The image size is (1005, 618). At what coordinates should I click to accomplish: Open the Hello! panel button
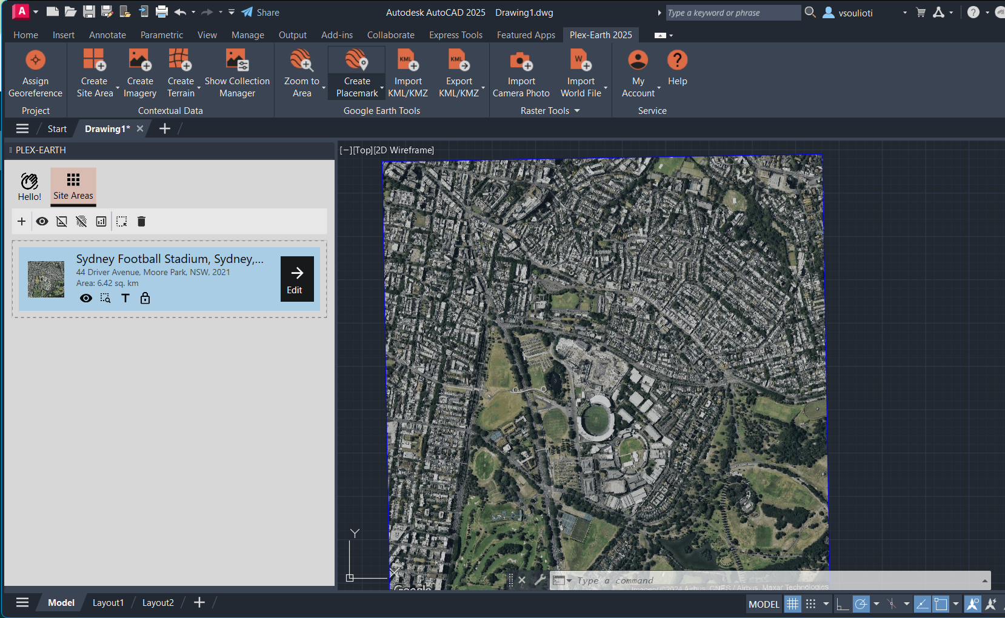tap(30, 186)
